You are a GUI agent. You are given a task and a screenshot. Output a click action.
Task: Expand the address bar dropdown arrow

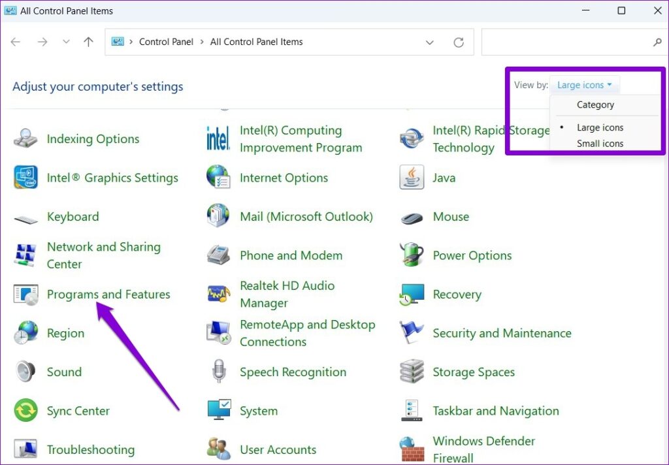430,41
